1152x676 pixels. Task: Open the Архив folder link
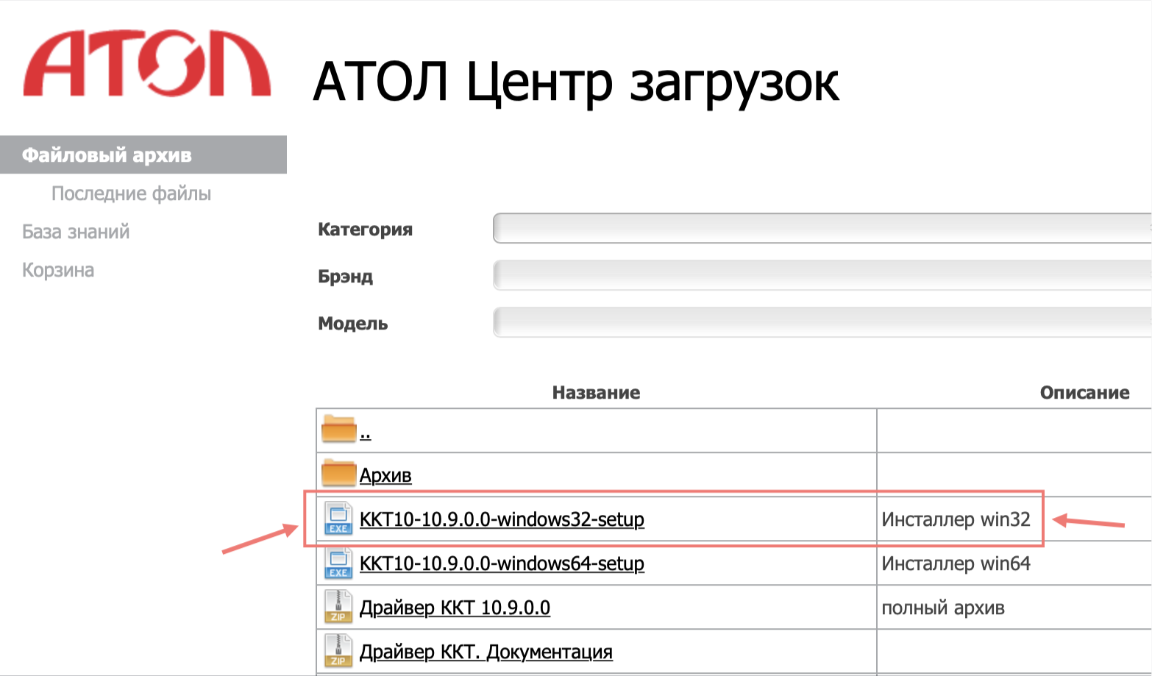[385, 475]
